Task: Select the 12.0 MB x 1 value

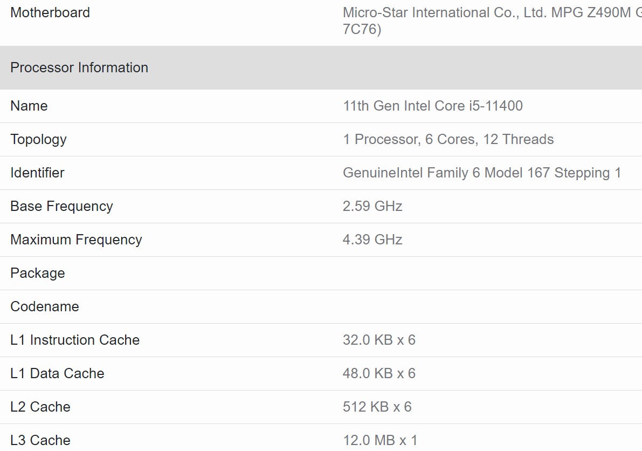Action: [380, 440]
